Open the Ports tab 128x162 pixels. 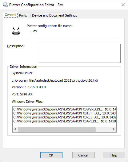pos(23,15)
